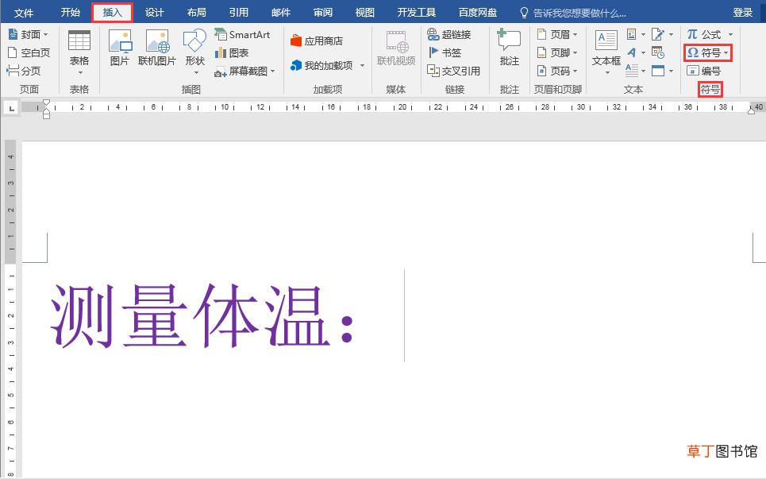This screenshot has height=479, width=766.
Task: Click the 联机图片 (Online Pictures) icon
Action: 157,48
